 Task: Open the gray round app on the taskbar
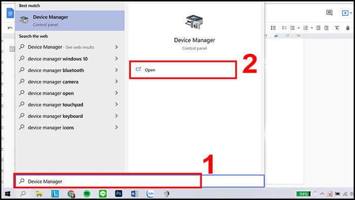166,194
